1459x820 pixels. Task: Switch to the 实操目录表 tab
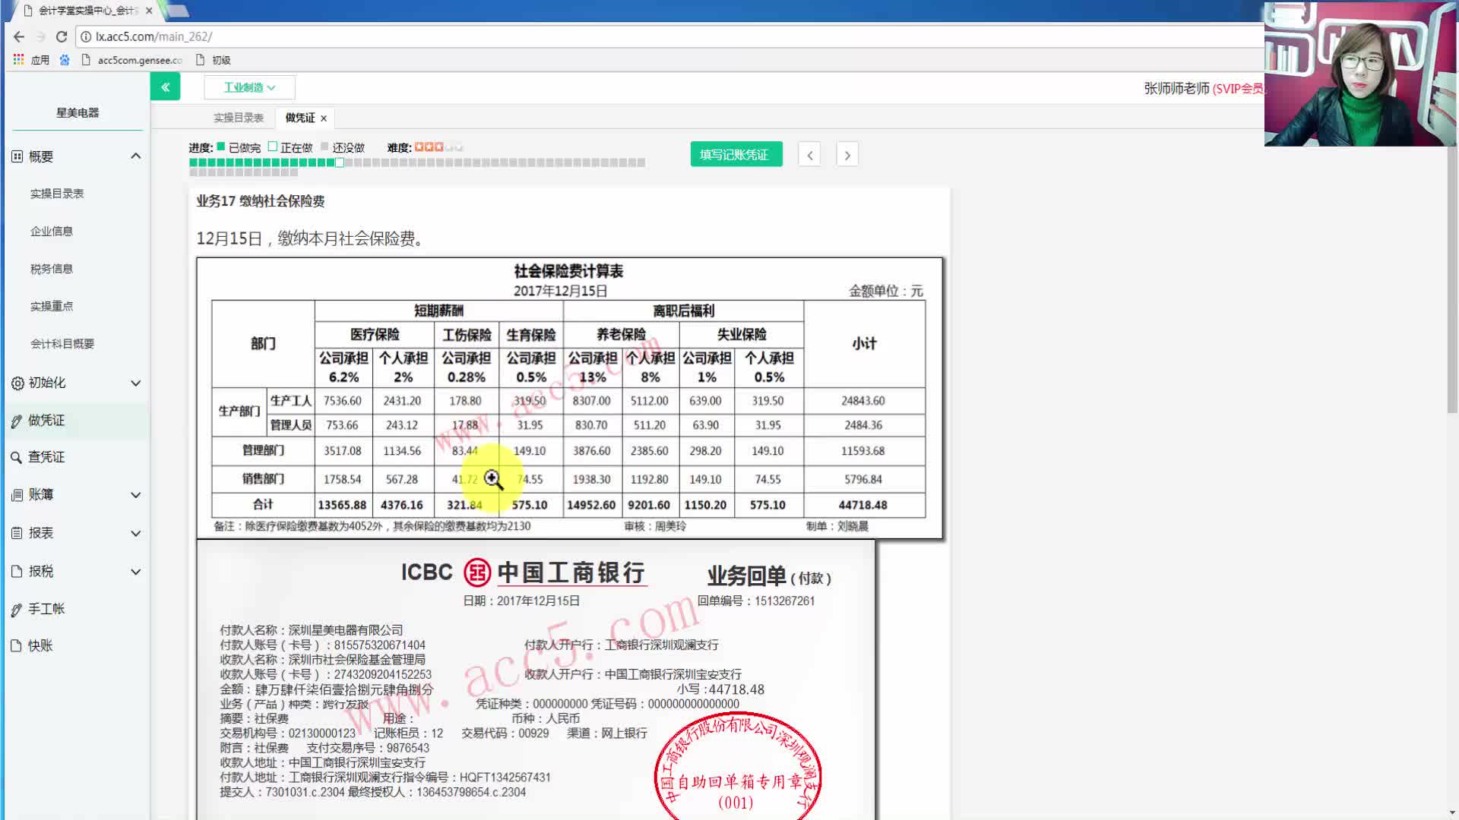(x=239, y=118)
